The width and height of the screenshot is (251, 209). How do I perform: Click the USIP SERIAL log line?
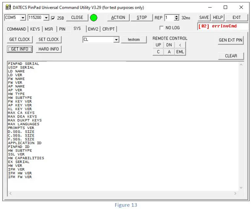click(x=21, y=67)
